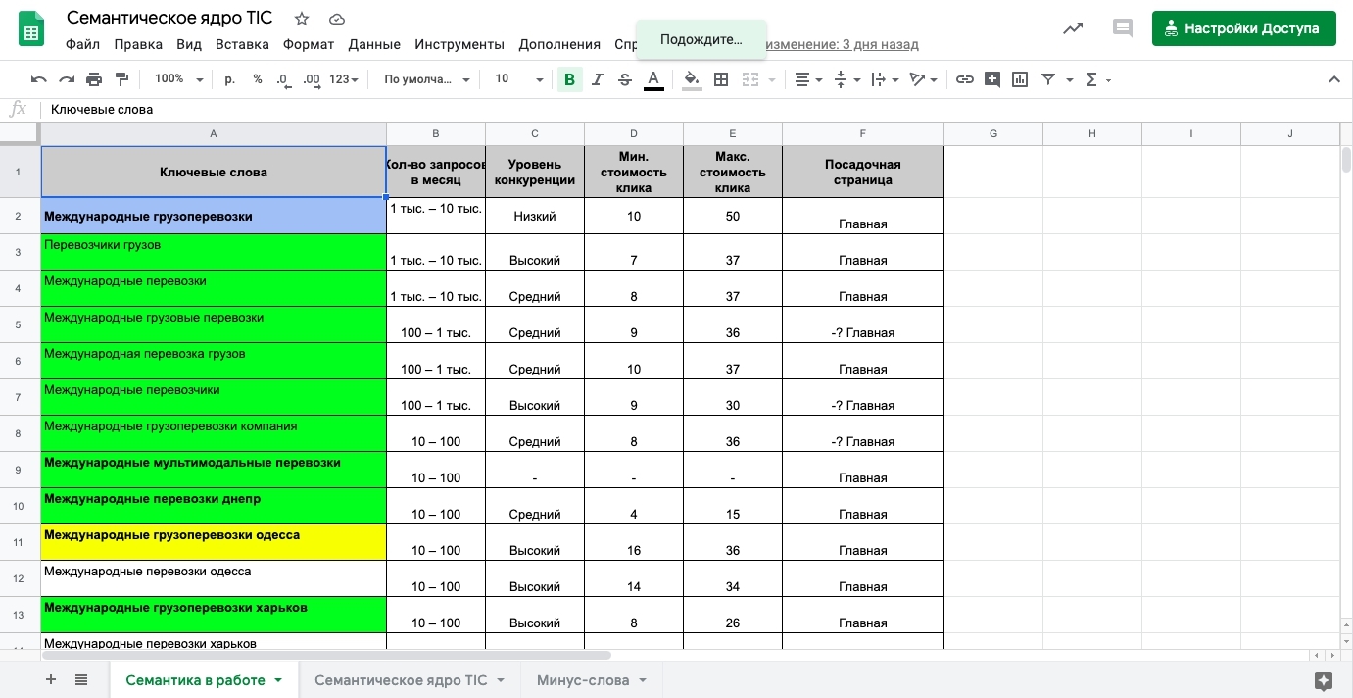The image size is (1353, 698).
Task: Open the comment history icon
Action: pyautogui.click(x=1122, y=28)
